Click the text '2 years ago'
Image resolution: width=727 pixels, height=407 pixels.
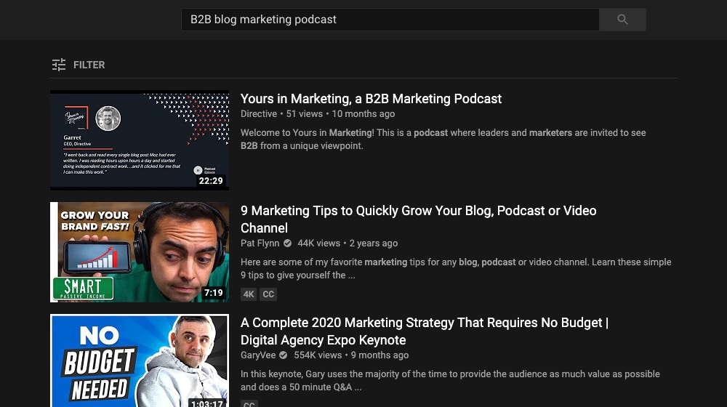click(374, 243)
